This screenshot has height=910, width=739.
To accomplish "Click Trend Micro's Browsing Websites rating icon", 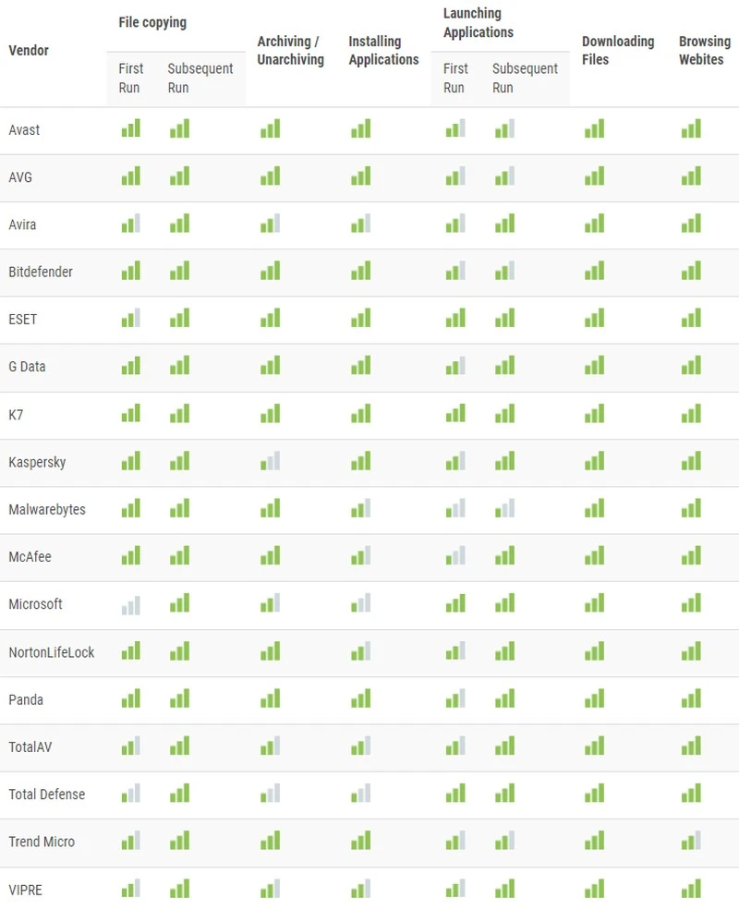I will [691, 842].
